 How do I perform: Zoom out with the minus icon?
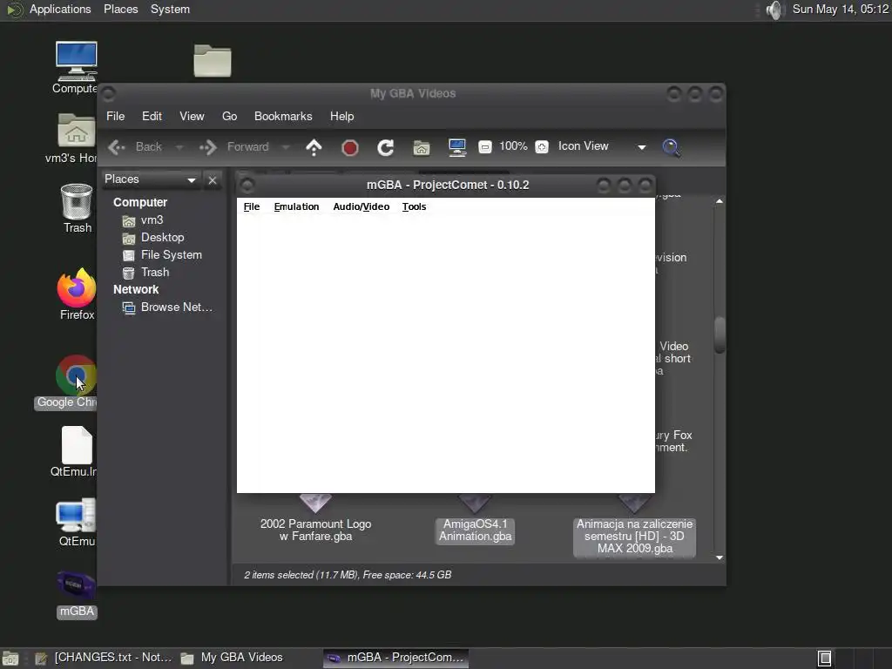484,147
